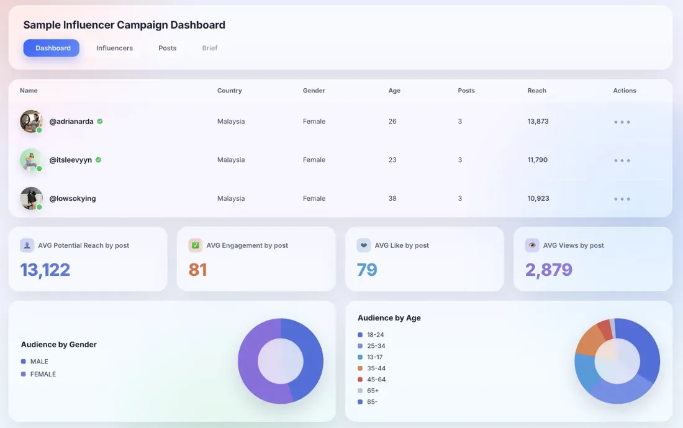Select age value 38
This screenshot has height=428, width=683.
coord(392,198)
